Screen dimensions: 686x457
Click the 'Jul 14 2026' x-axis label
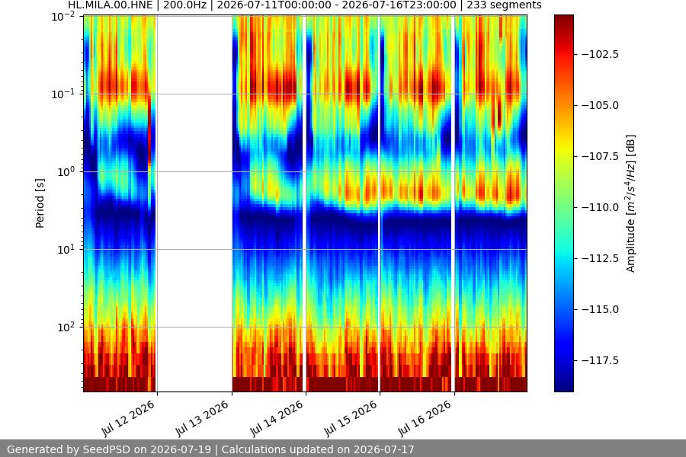pyautogui.click(x=277, y=418)
